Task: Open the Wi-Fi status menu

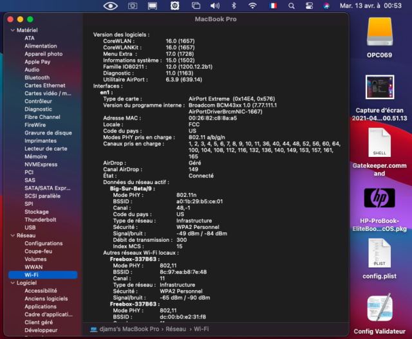Action: coord(252,6)
